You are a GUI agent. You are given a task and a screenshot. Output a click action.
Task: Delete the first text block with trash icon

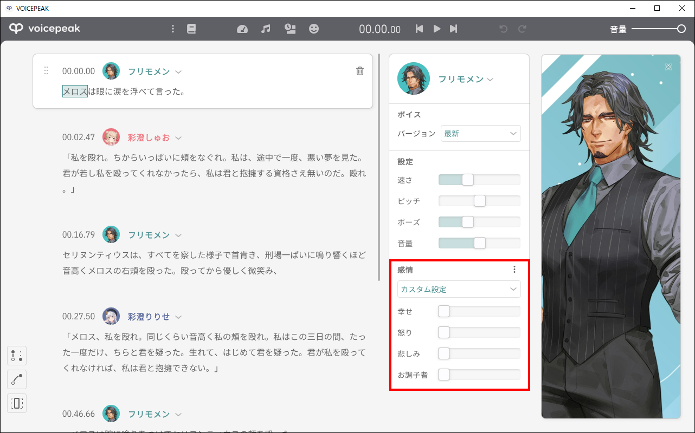(360, 71)
